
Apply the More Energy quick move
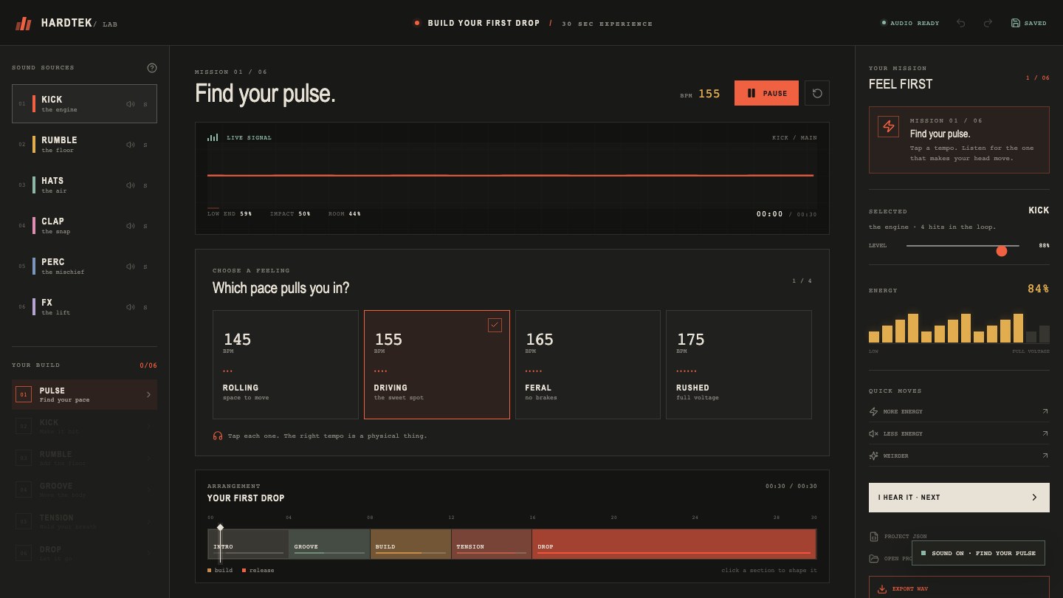[x=959, y=411]
